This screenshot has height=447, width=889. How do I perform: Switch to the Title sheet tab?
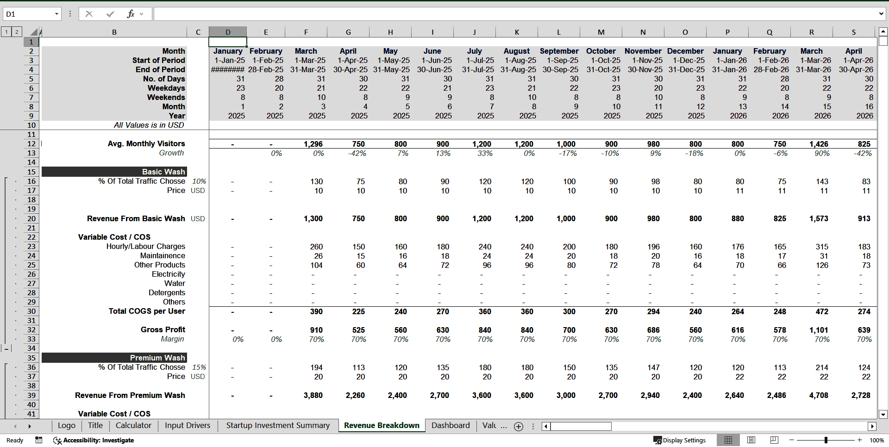[95, 426]
